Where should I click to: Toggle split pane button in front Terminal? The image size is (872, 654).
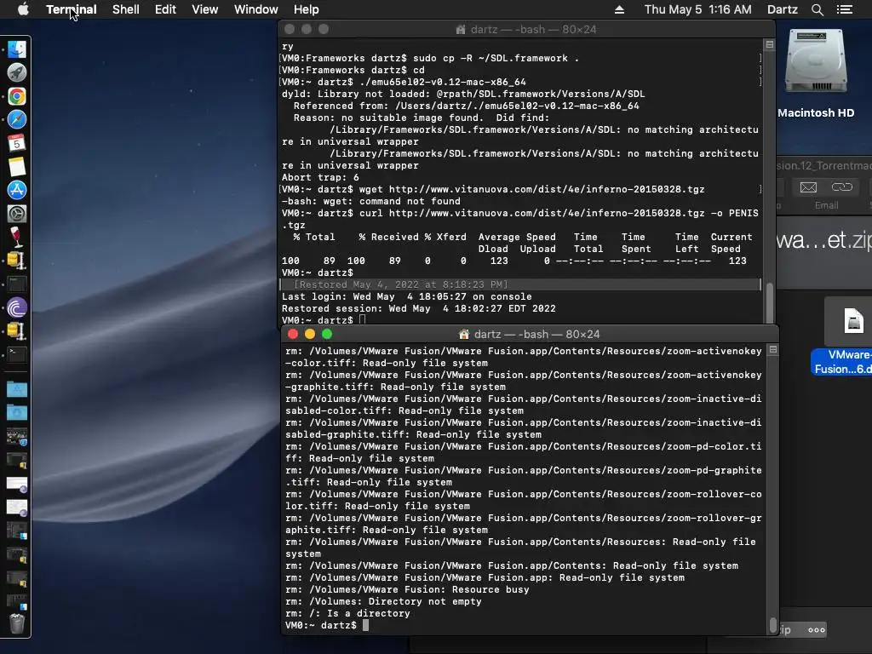click(773, 350)
